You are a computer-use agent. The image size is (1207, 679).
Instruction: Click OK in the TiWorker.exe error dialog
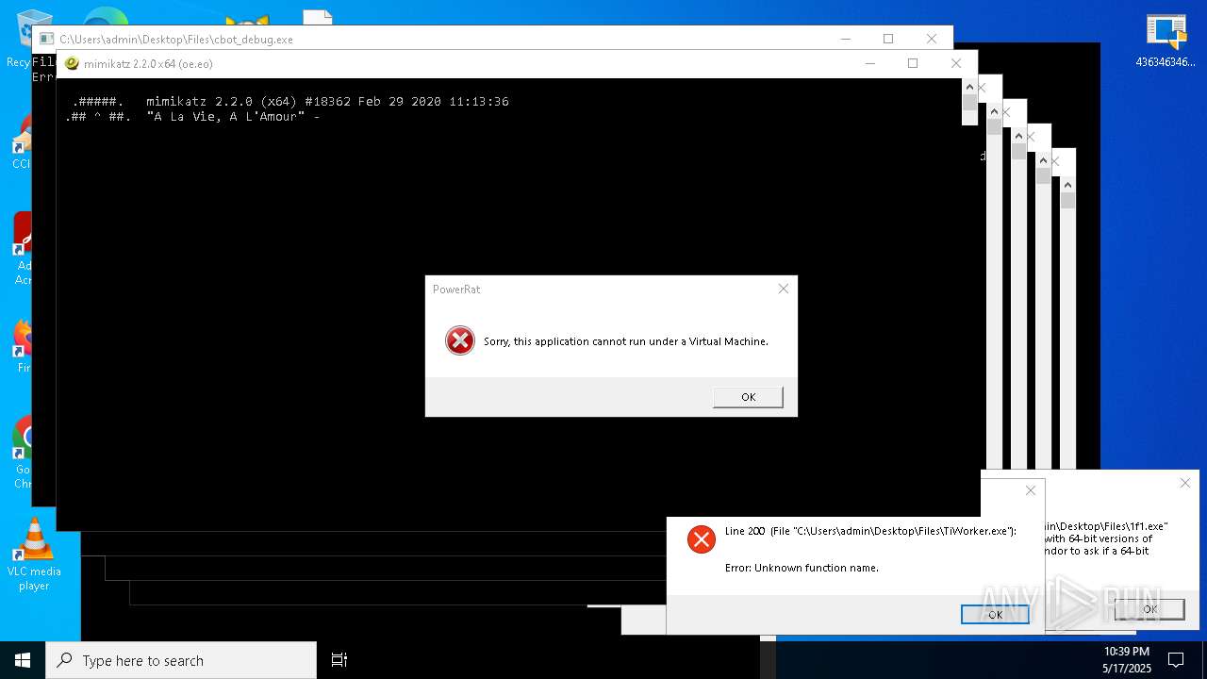pos(995,614)
